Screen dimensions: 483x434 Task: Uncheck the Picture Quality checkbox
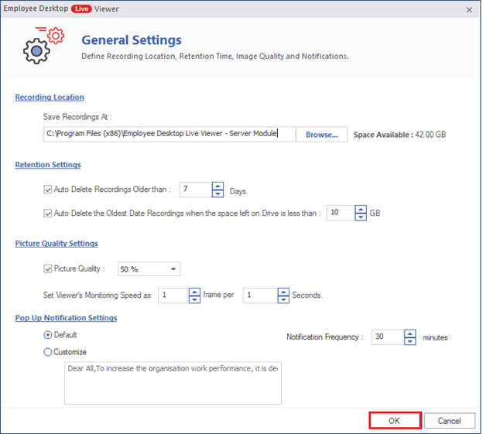click(x=48, y=268)
